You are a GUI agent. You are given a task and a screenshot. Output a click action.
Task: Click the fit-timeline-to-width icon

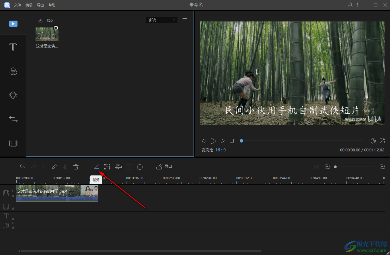(316, 167)
